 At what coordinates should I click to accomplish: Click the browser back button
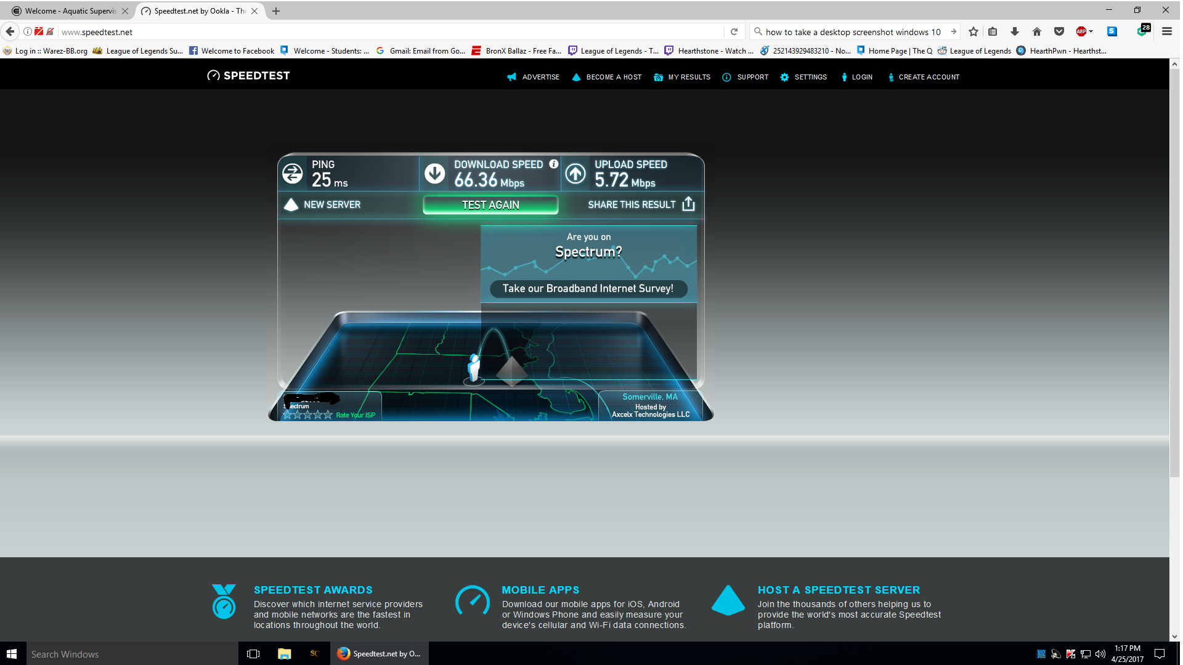click(x=10, y=31)
